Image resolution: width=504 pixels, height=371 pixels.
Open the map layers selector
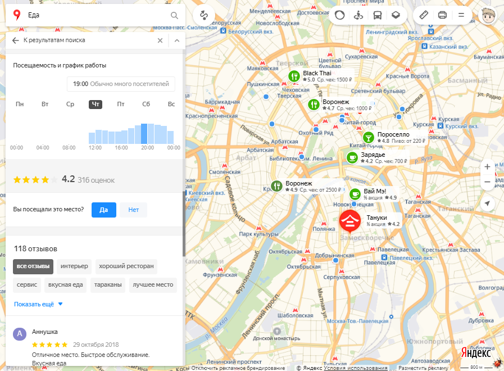(396, 15)
